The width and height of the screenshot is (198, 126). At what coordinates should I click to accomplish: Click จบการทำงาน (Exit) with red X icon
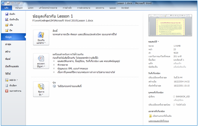point(13,91)
